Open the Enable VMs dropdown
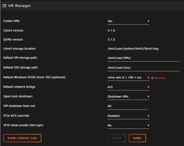 [x=128, y=21]
